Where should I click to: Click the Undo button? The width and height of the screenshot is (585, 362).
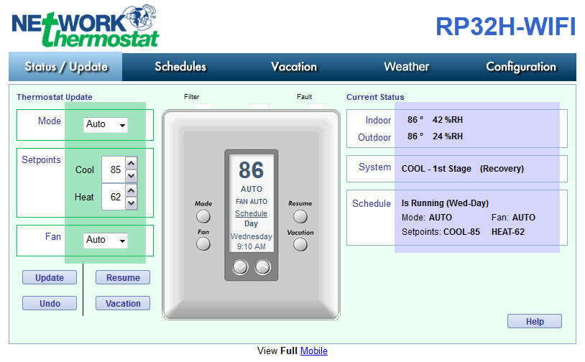50,304
